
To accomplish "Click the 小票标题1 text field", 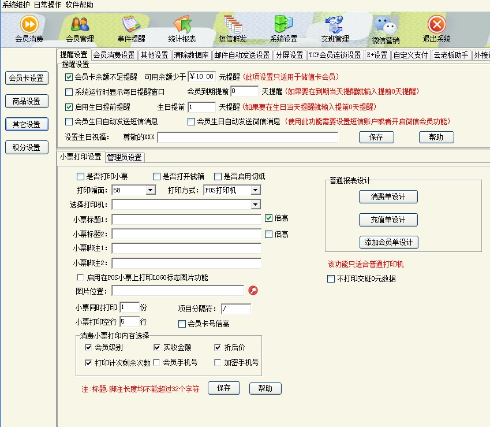I will [186, 220].
